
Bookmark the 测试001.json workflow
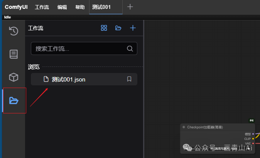coord(129,79)
